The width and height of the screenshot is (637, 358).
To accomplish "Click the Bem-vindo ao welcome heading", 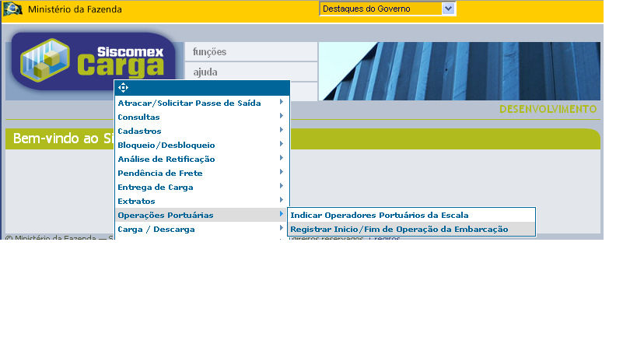I will (x=62, y=139).
